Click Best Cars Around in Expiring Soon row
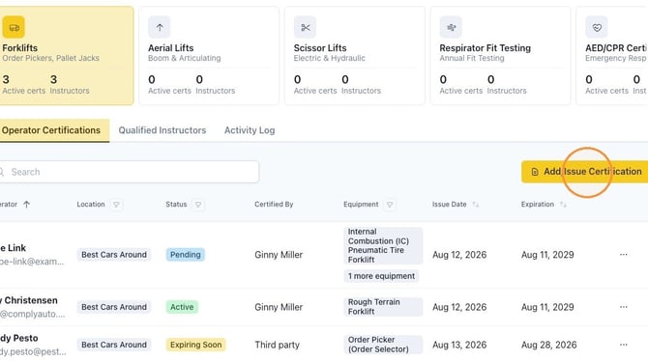This screenshot has height=361, width=648. click(x=114, y=345)
